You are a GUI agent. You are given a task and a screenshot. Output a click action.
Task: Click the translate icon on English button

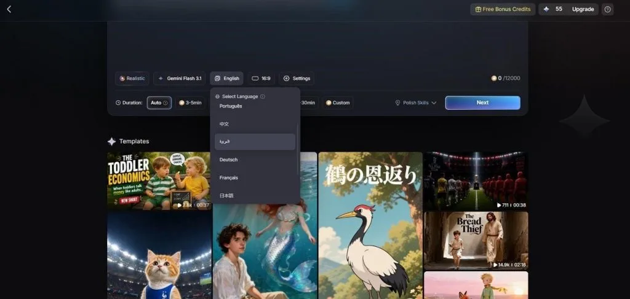pos(217,79)
